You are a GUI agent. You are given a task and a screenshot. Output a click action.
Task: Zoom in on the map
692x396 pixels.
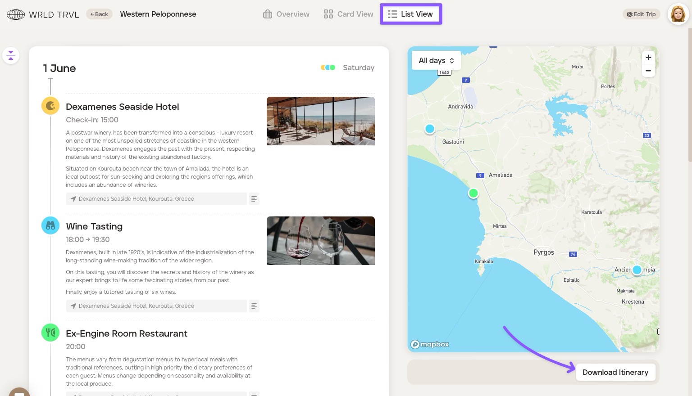648,58
